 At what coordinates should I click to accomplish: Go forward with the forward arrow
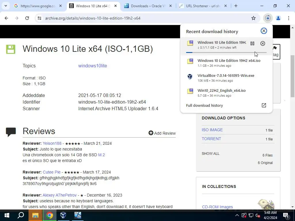[x=16, y=18]
